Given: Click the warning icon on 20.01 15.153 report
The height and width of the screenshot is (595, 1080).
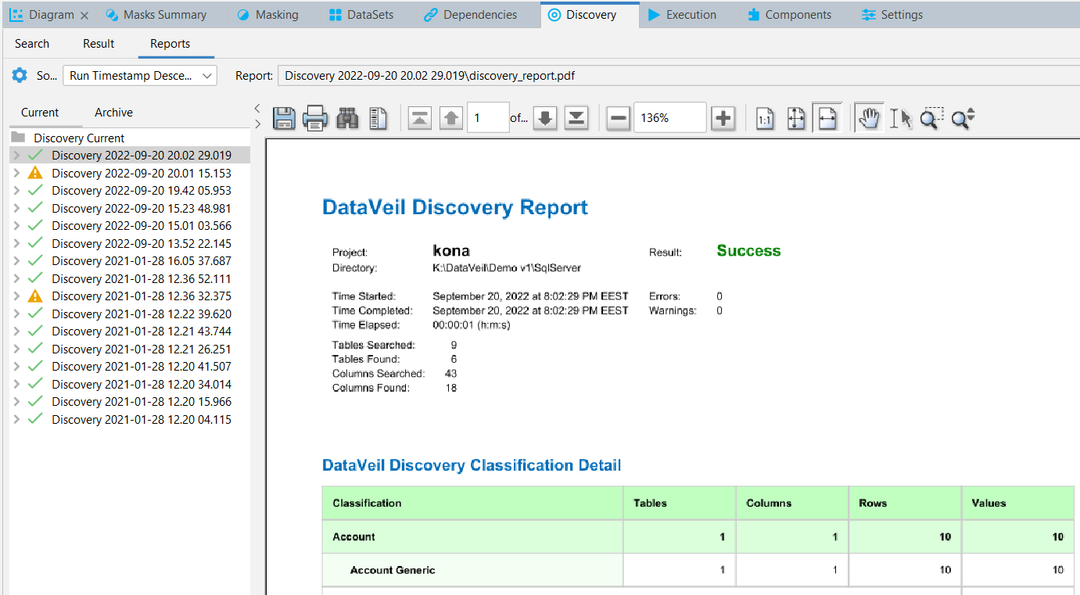Looking at the screenshot, I should coord(34,173).
